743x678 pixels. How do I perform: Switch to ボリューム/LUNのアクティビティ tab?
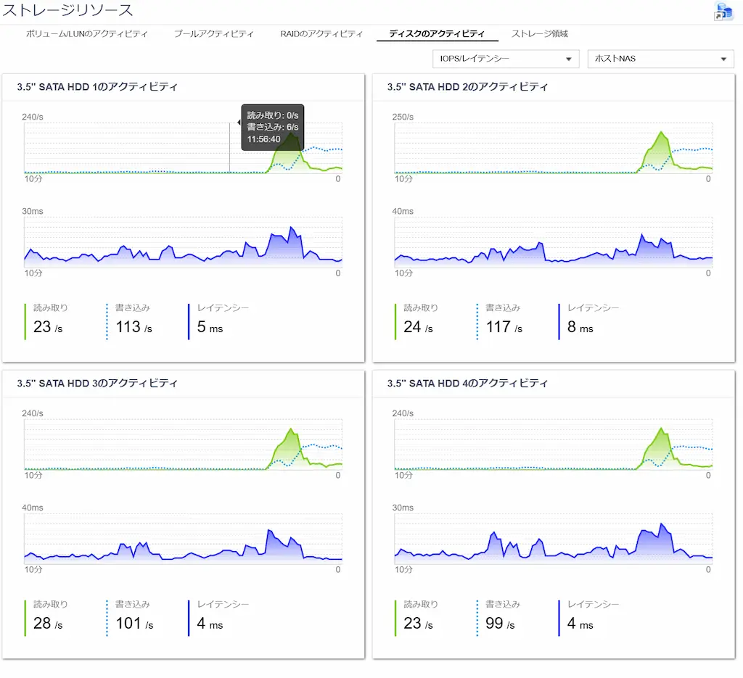87,33
